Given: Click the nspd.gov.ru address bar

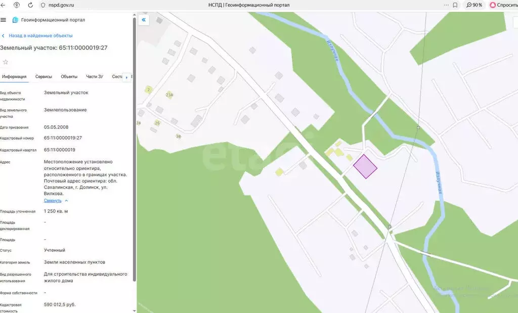Looking at the screenshot, I should [66, 5].
